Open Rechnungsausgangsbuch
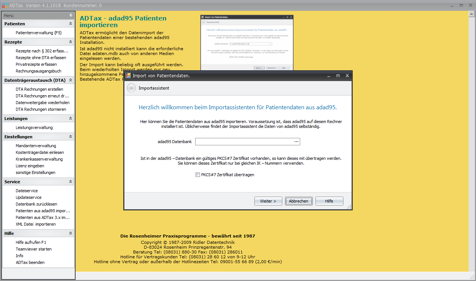The height and width of the screenshot is (281, 476). (38, 71)
